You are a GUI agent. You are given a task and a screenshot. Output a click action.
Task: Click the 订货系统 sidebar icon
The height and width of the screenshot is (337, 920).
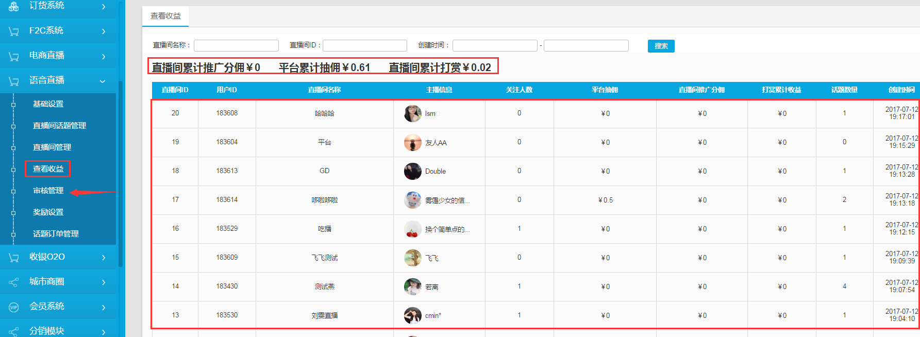pos(14,6)
